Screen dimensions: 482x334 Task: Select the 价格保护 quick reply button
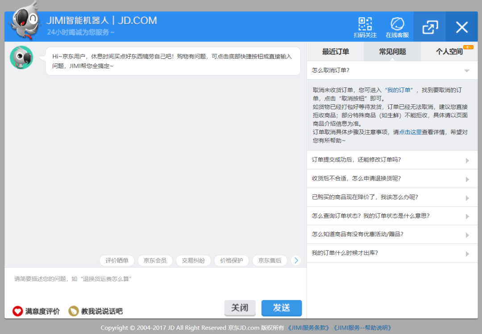(x=232, y=260)
